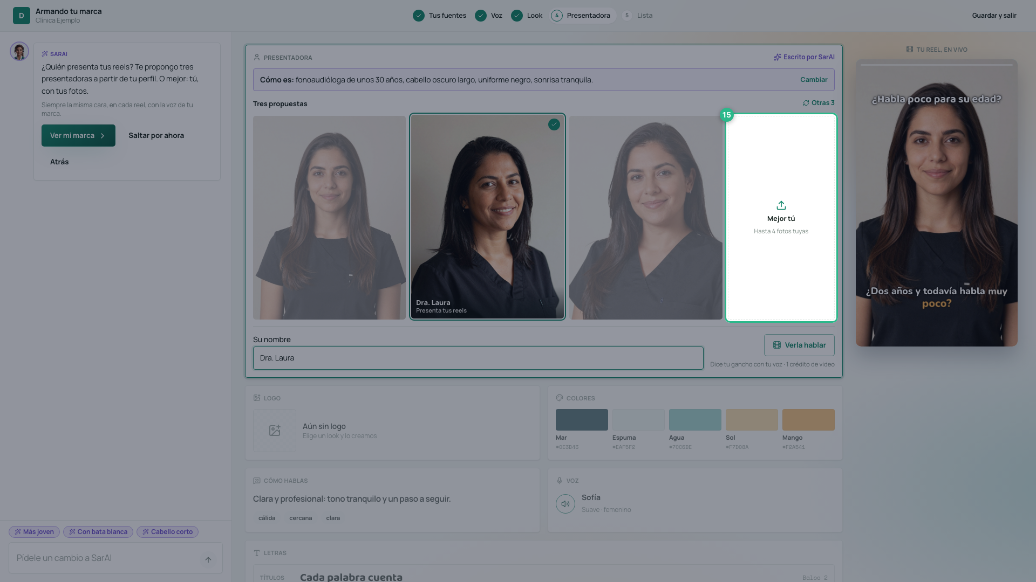Click the Escrito por SarAI sparkle label
This screenshot has width=1036, height=582.
[x=804, y=57]
